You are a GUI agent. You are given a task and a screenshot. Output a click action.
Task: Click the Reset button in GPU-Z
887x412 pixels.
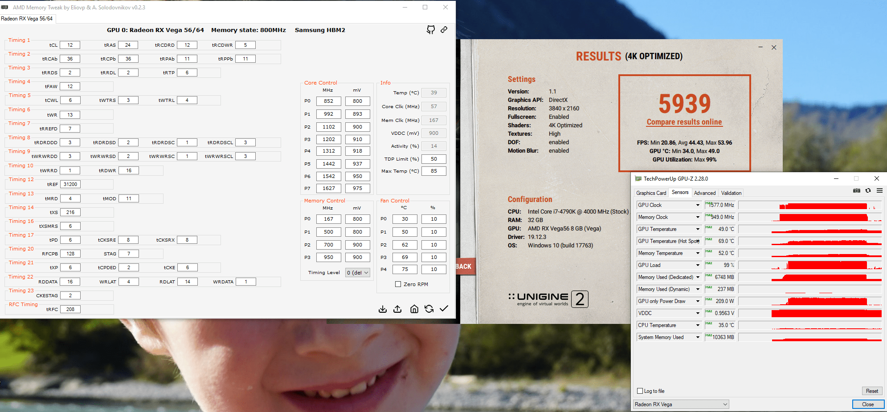click(x=872, y=391)
